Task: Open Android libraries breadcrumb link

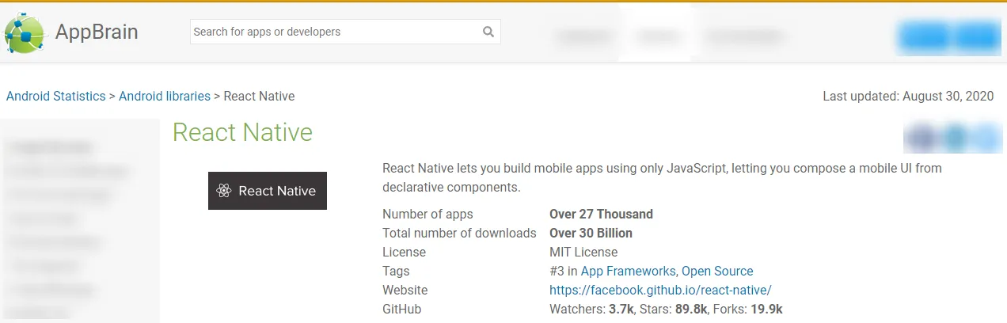Action: pos(165,97)
